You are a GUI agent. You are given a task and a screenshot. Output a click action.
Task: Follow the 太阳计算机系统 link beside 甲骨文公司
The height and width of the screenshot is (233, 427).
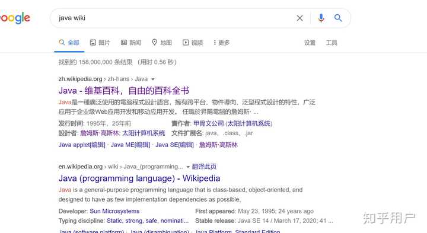click(249, 123)
